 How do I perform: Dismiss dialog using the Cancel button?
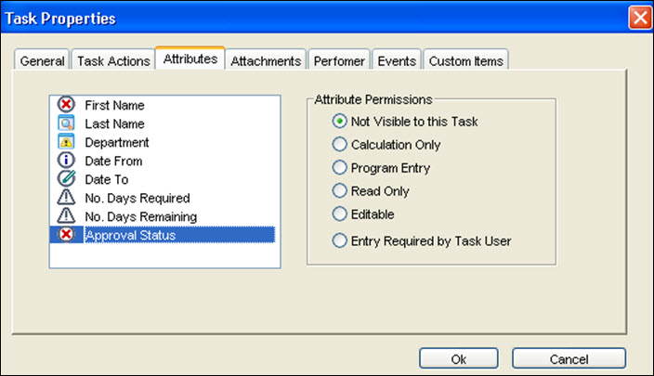coord(569,359)
